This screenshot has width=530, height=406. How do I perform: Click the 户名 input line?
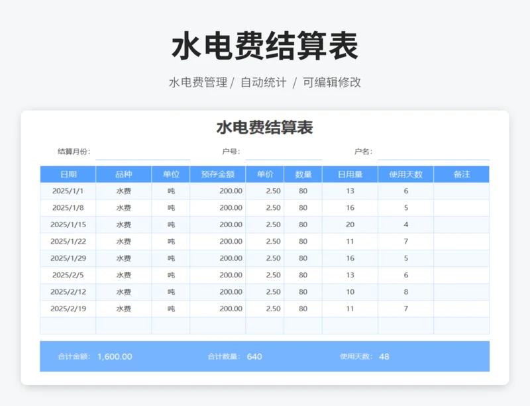(x=433, y=152)
